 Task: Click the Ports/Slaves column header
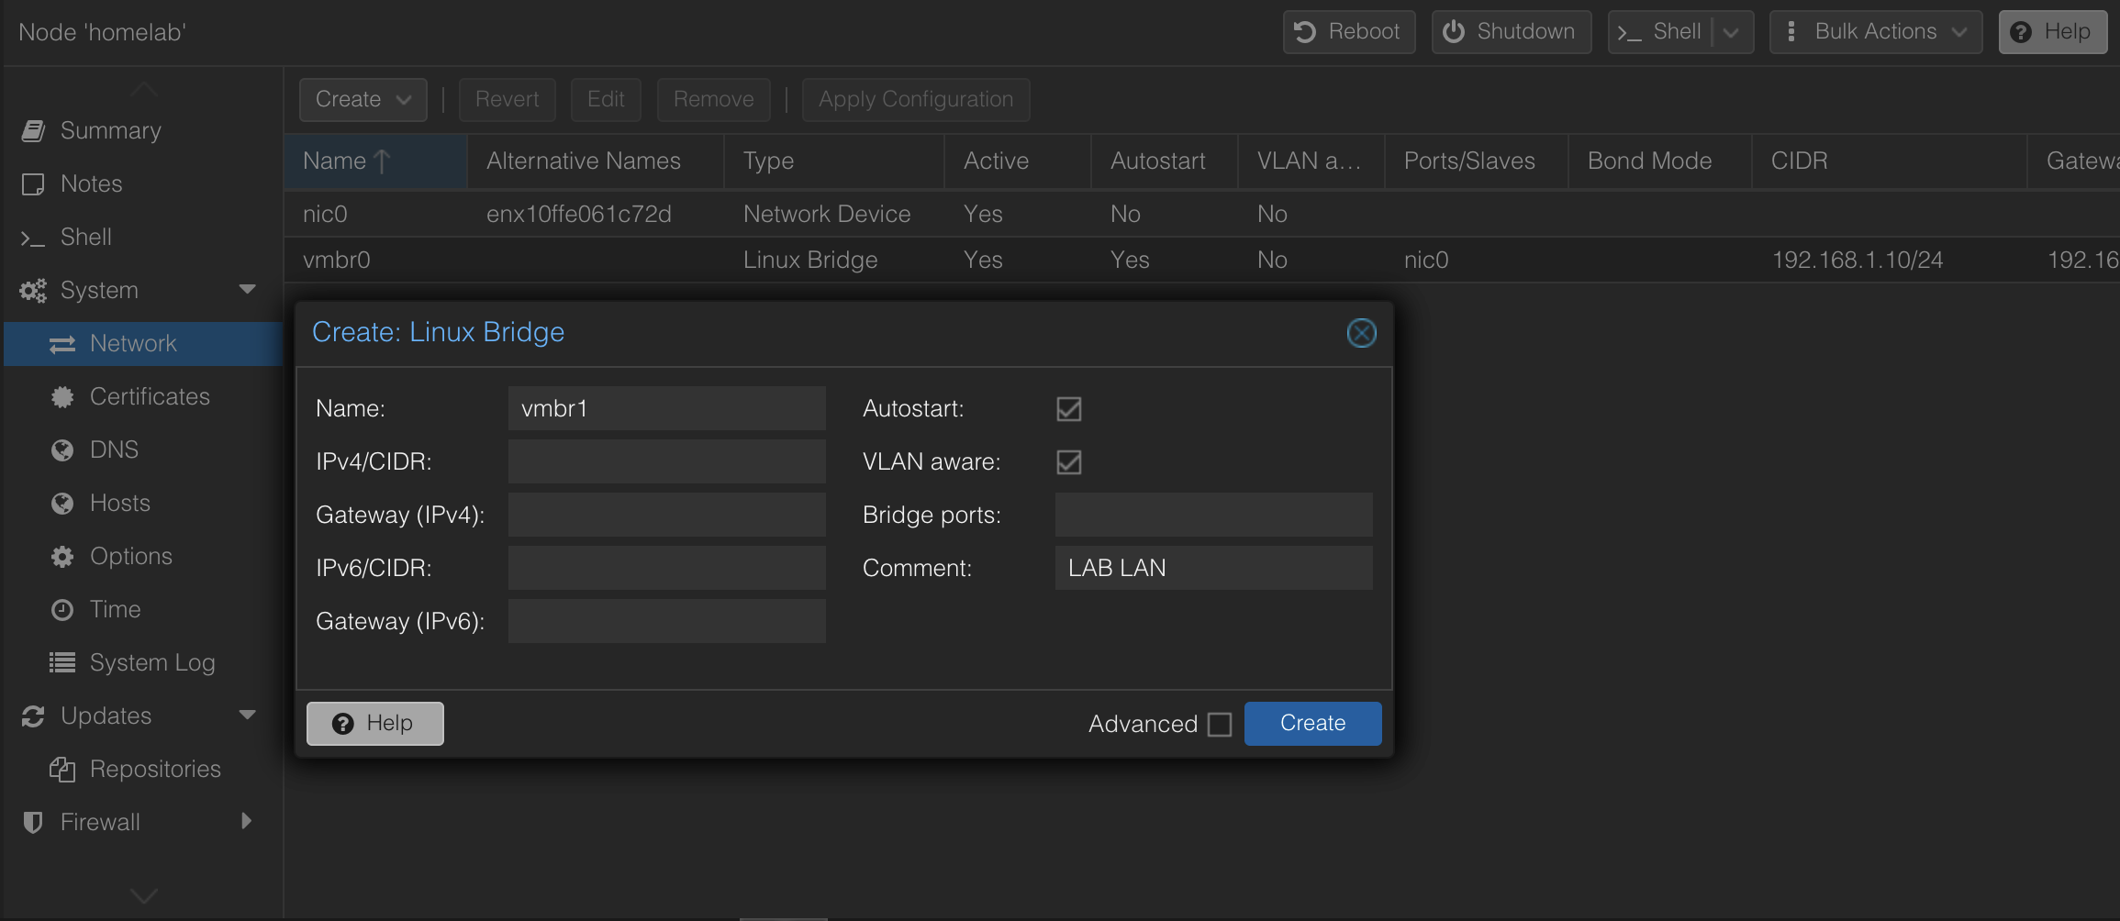pos(1477,161)
